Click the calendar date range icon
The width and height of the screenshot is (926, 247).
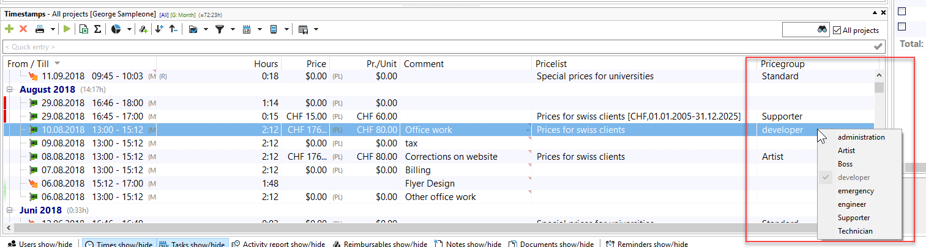coord(247,29)
